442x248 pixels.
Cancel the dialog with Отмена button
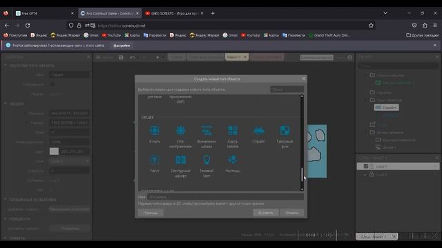point(291,213)
